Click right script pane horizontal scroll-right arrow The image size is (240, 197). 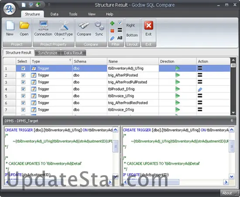[x=226, y=182]
